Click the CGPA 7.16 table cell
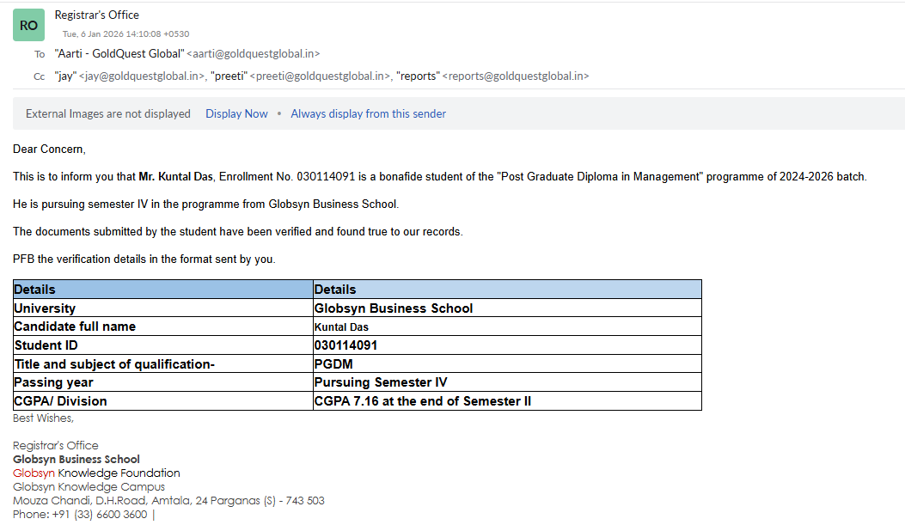The height and width of the screenshot is (531, 905). tap(422, 401)
